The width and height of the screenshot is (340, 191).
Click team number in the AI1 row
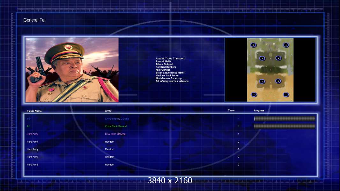point(239,126)
